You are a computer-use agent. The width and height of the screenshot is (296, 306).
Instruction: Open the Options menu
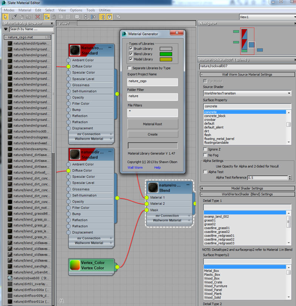click(76, 10)
